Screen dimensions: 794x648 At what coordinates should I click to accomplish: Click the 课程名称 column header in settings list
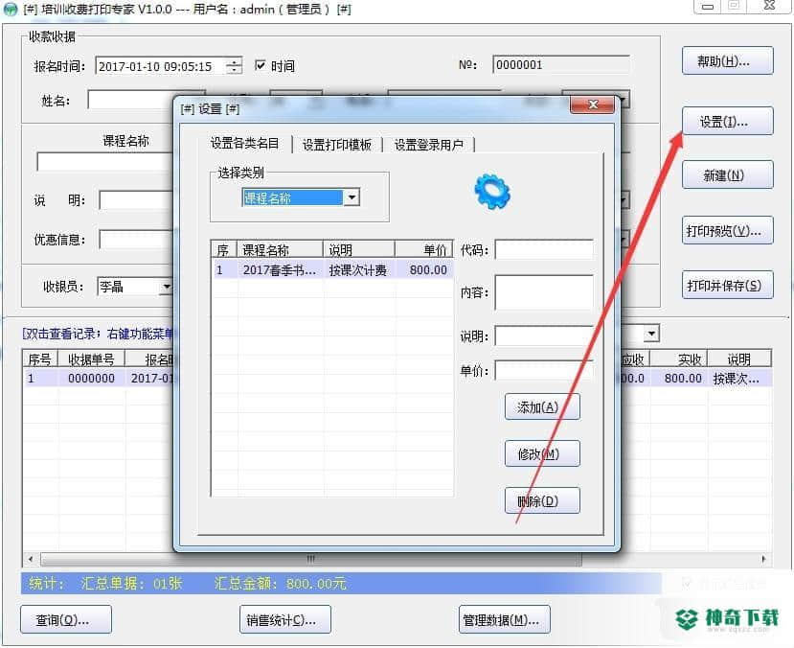coord(280,249)
